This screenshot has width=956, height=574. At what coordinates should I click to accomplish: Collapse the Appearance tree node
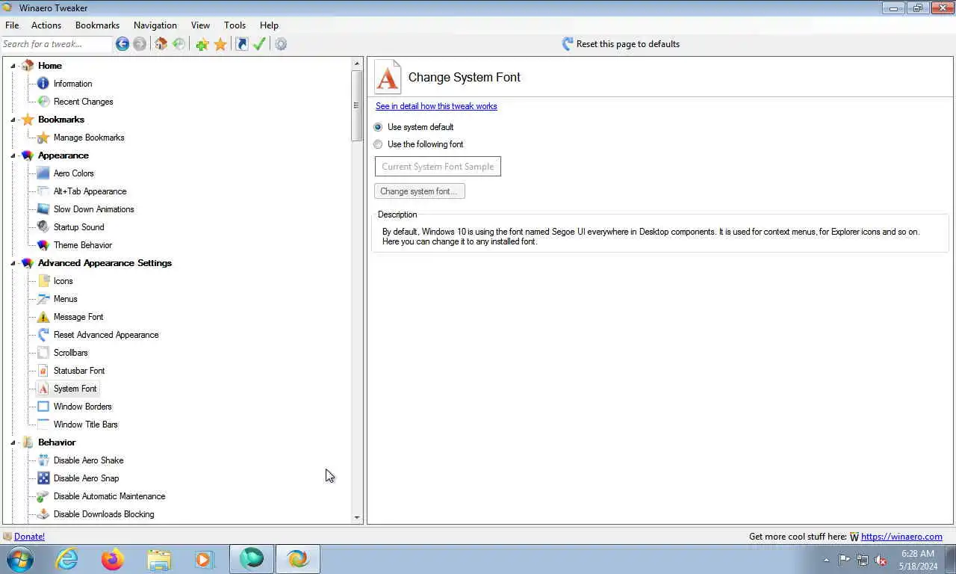(13, 155)
